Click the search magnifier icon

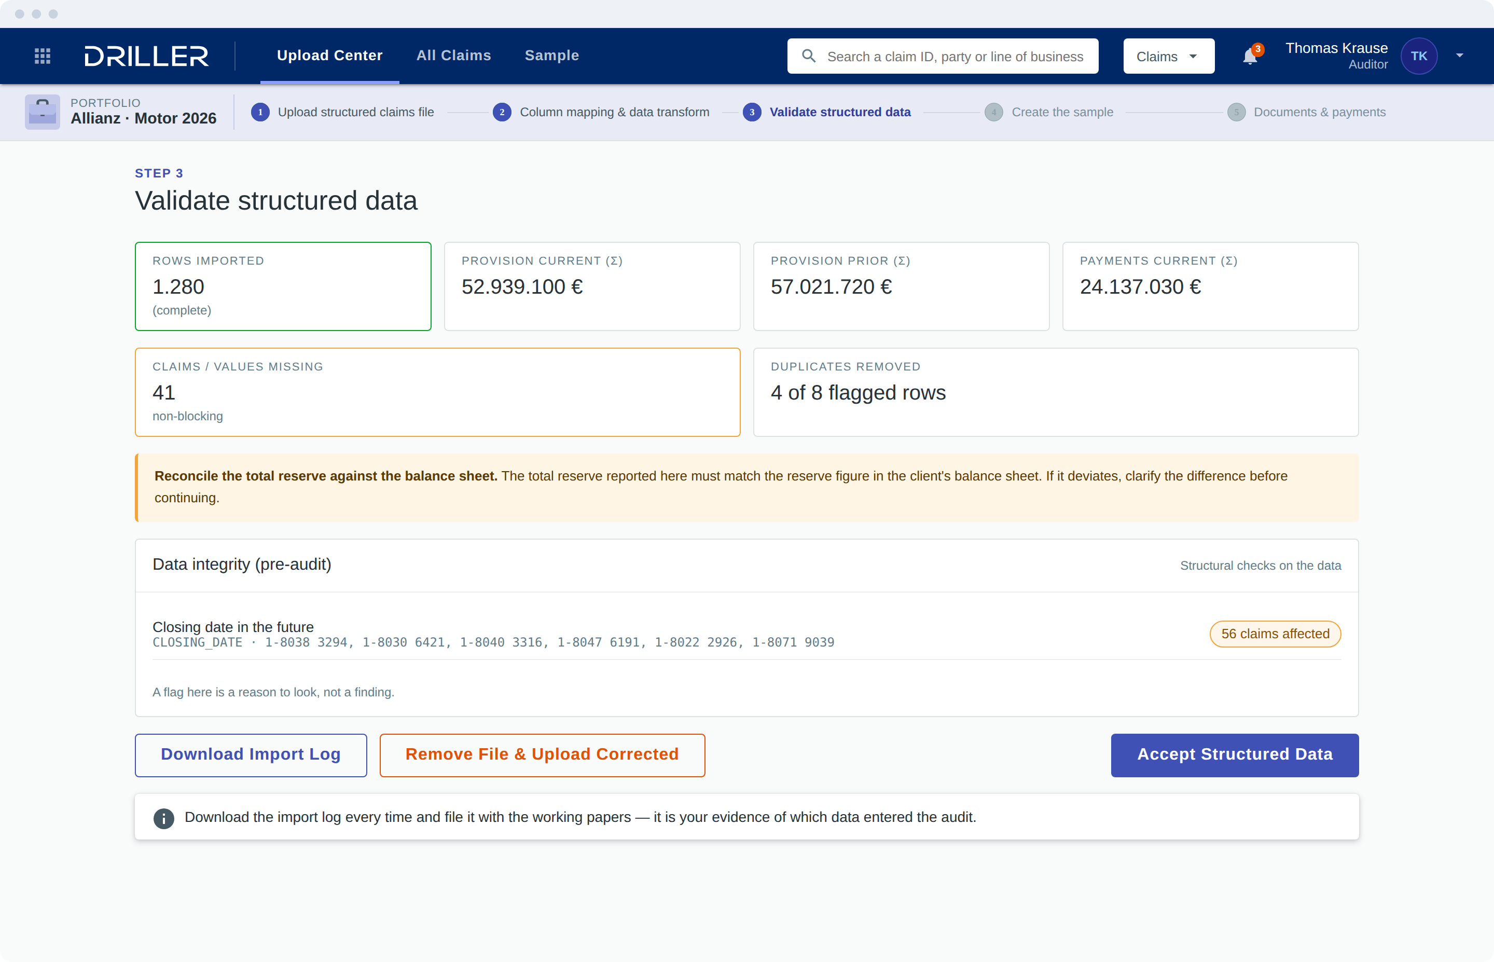pos(809,56)
